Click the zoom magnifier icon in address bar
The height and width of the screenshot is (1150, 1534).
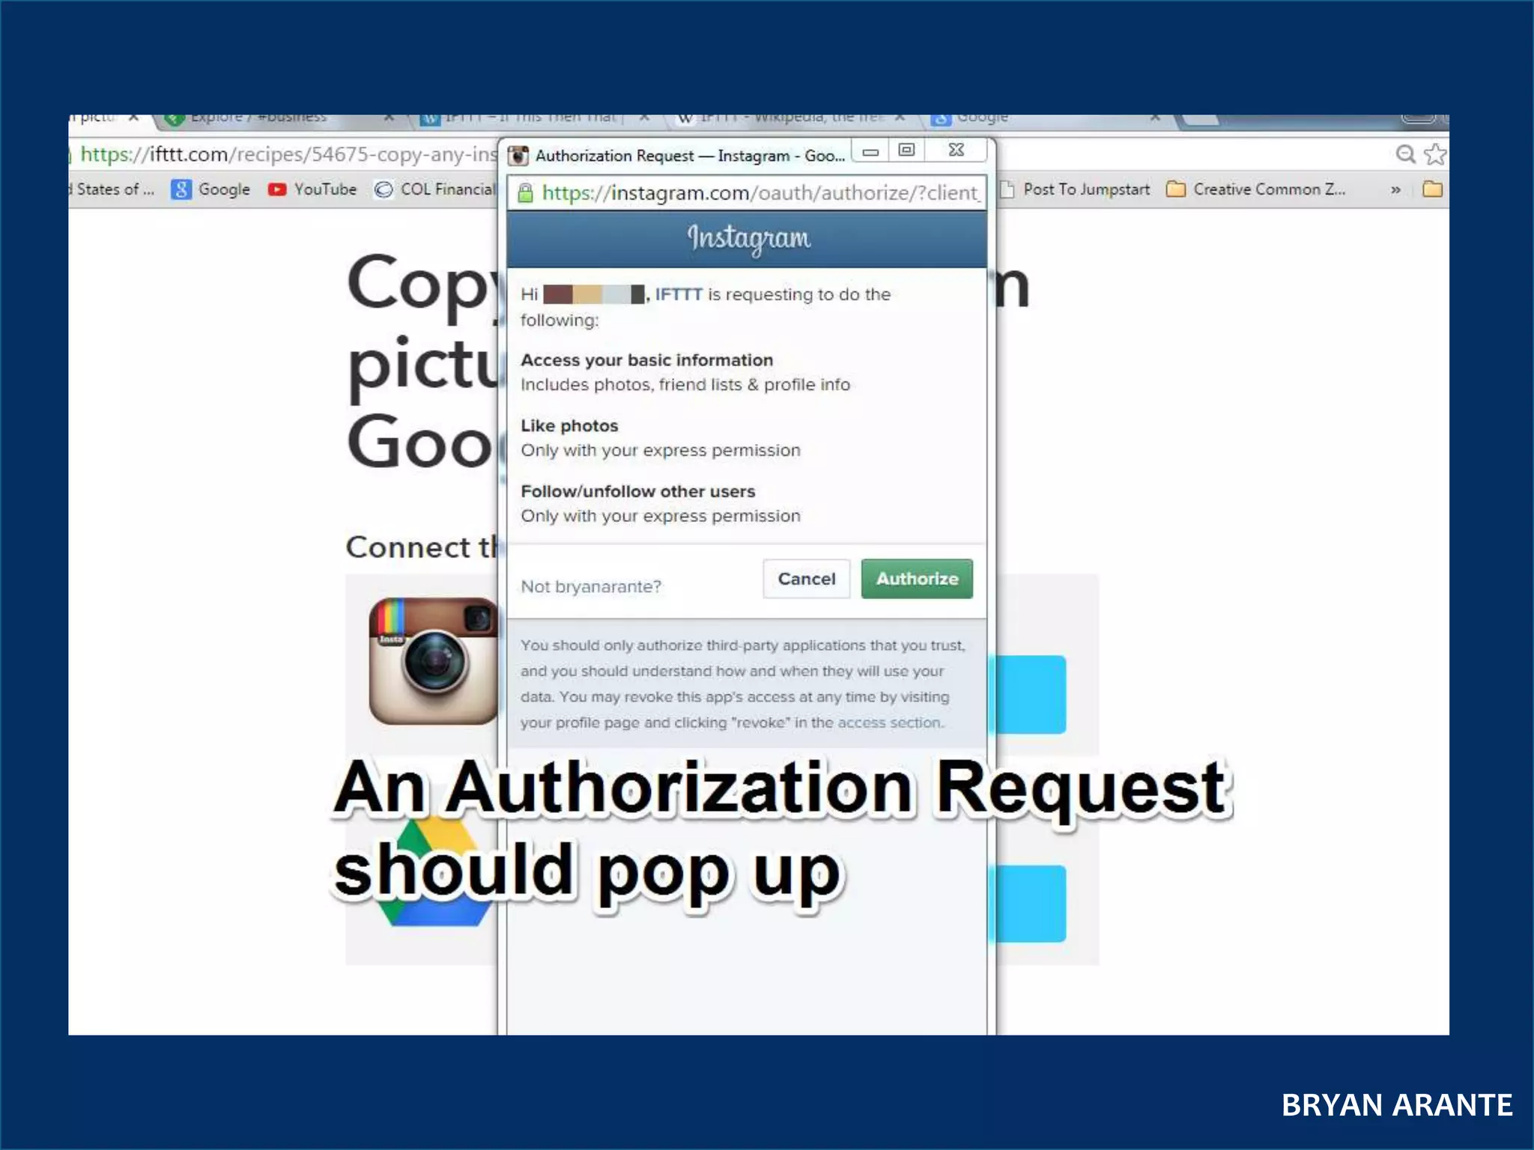point(1405,154)
